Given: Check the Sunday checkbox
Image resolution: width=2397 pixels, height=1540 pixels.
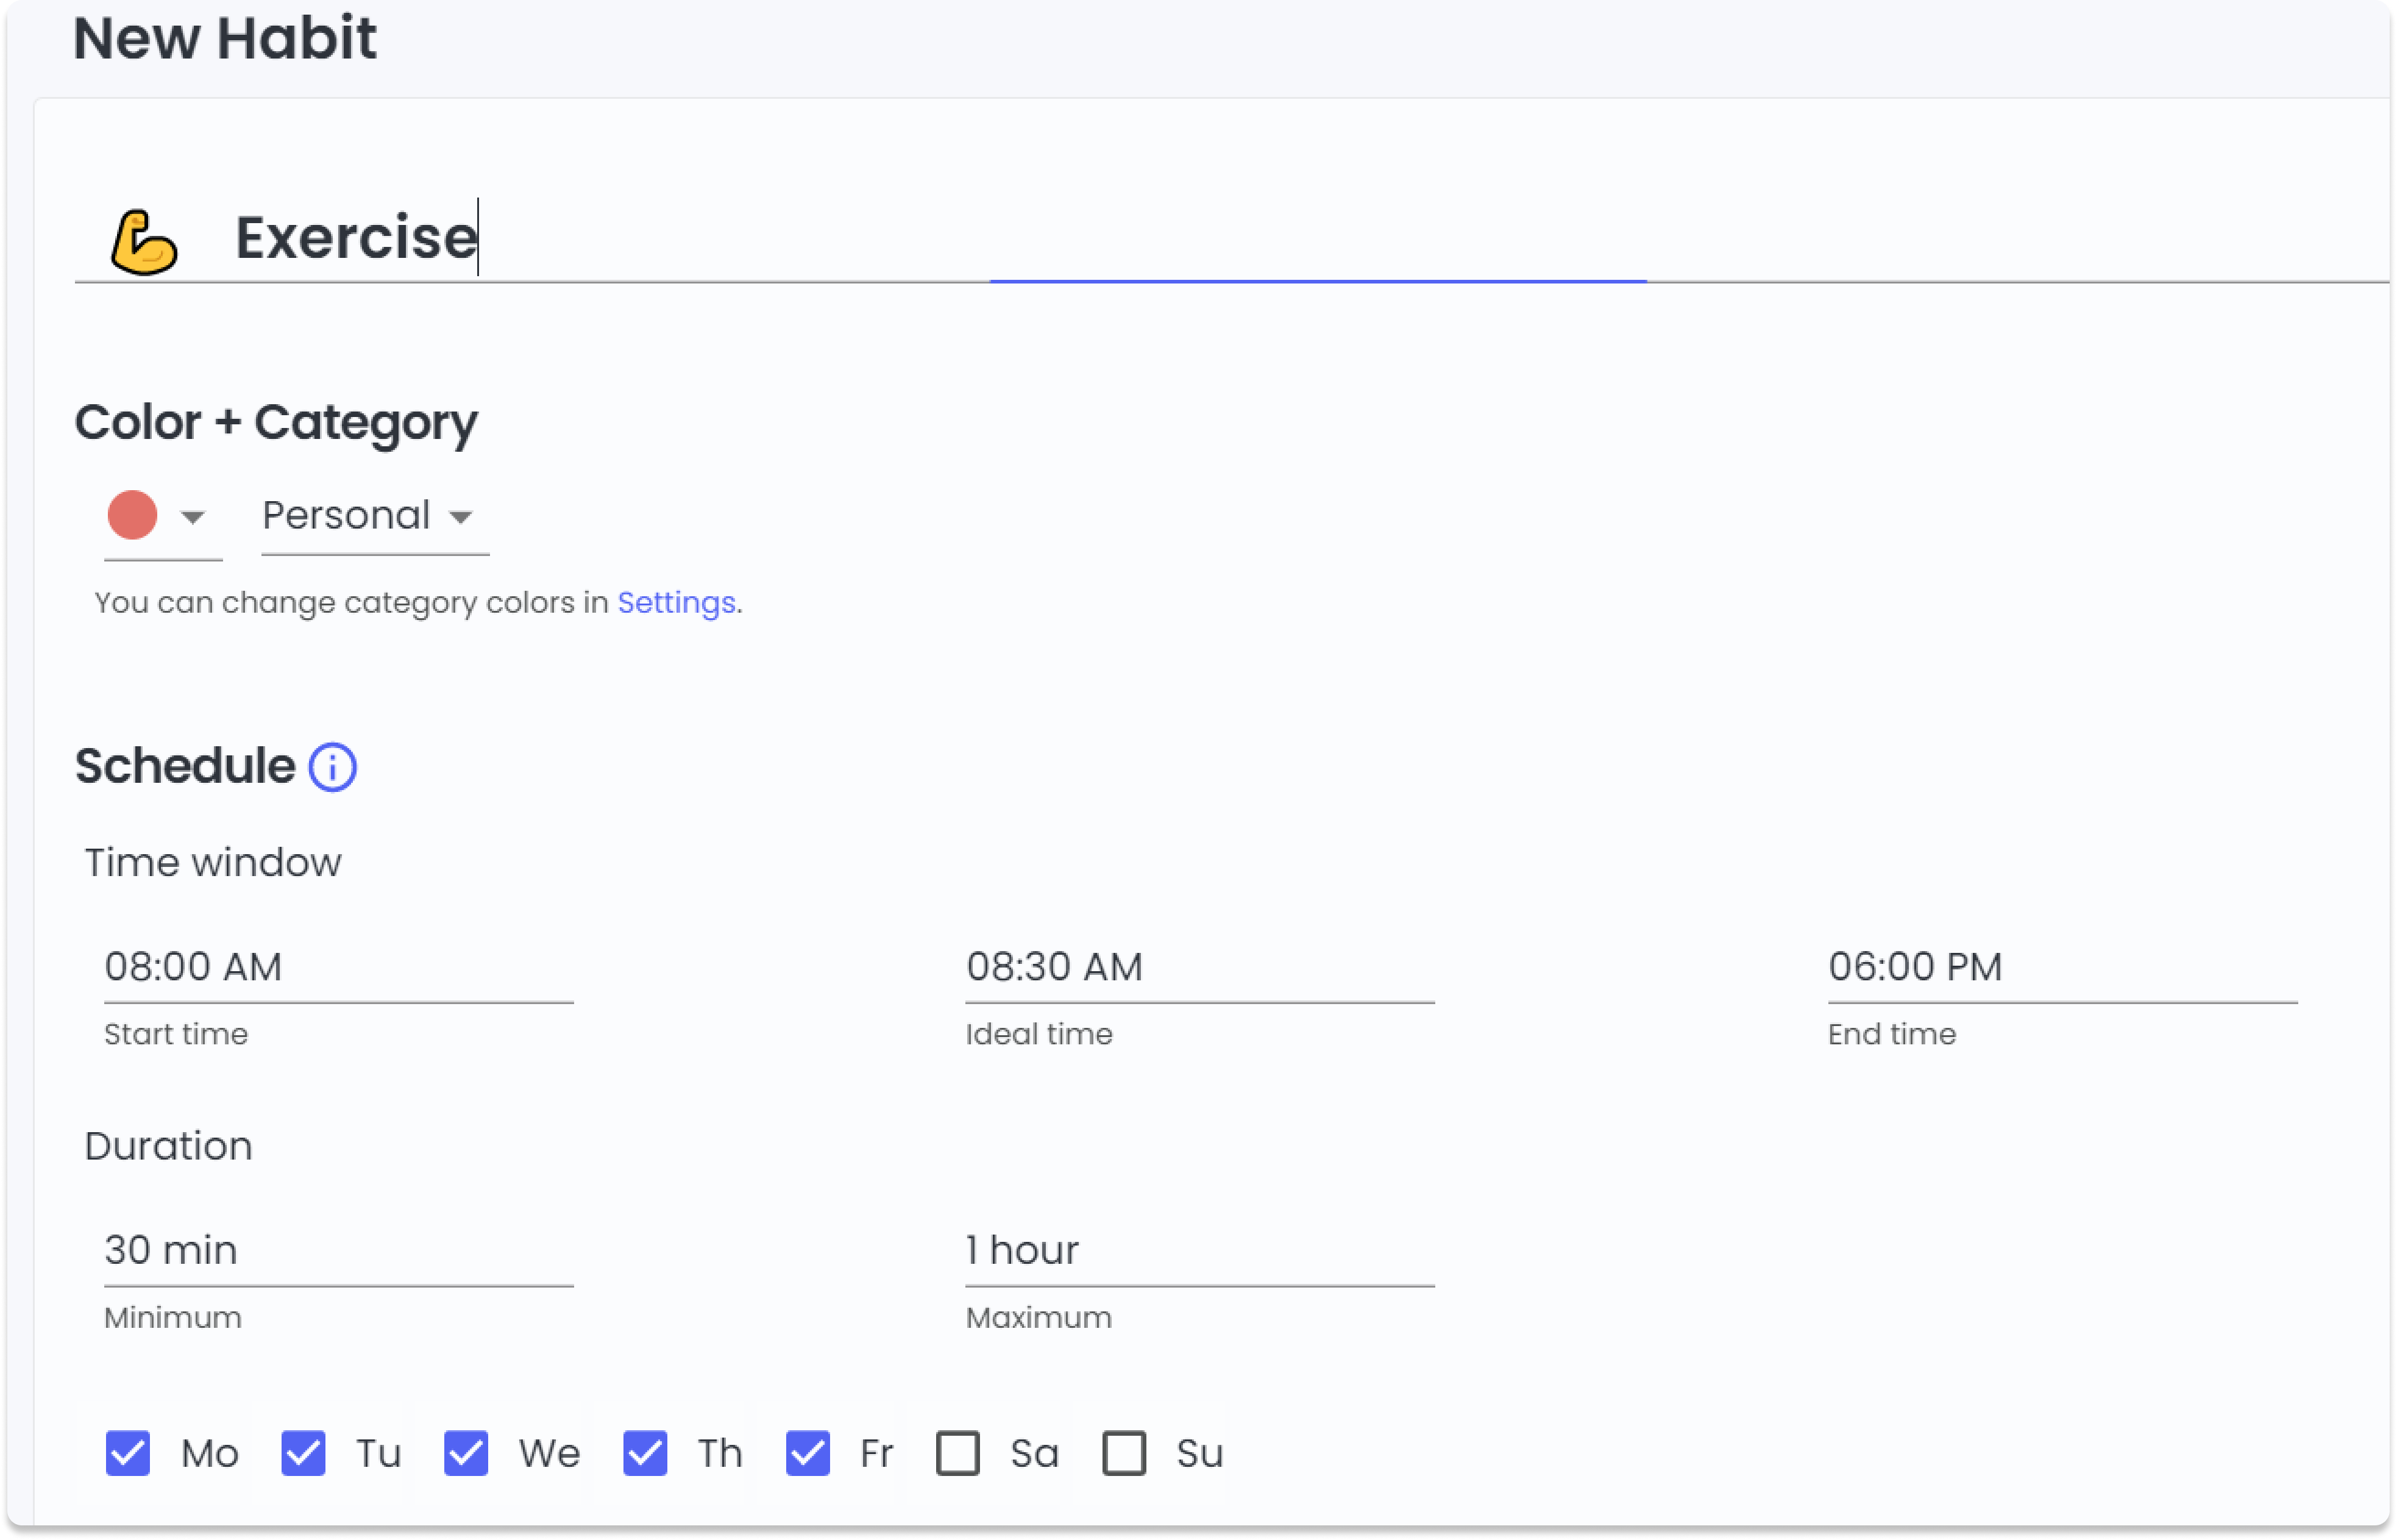Looking at the screenshot, I should (1123, 1453).
